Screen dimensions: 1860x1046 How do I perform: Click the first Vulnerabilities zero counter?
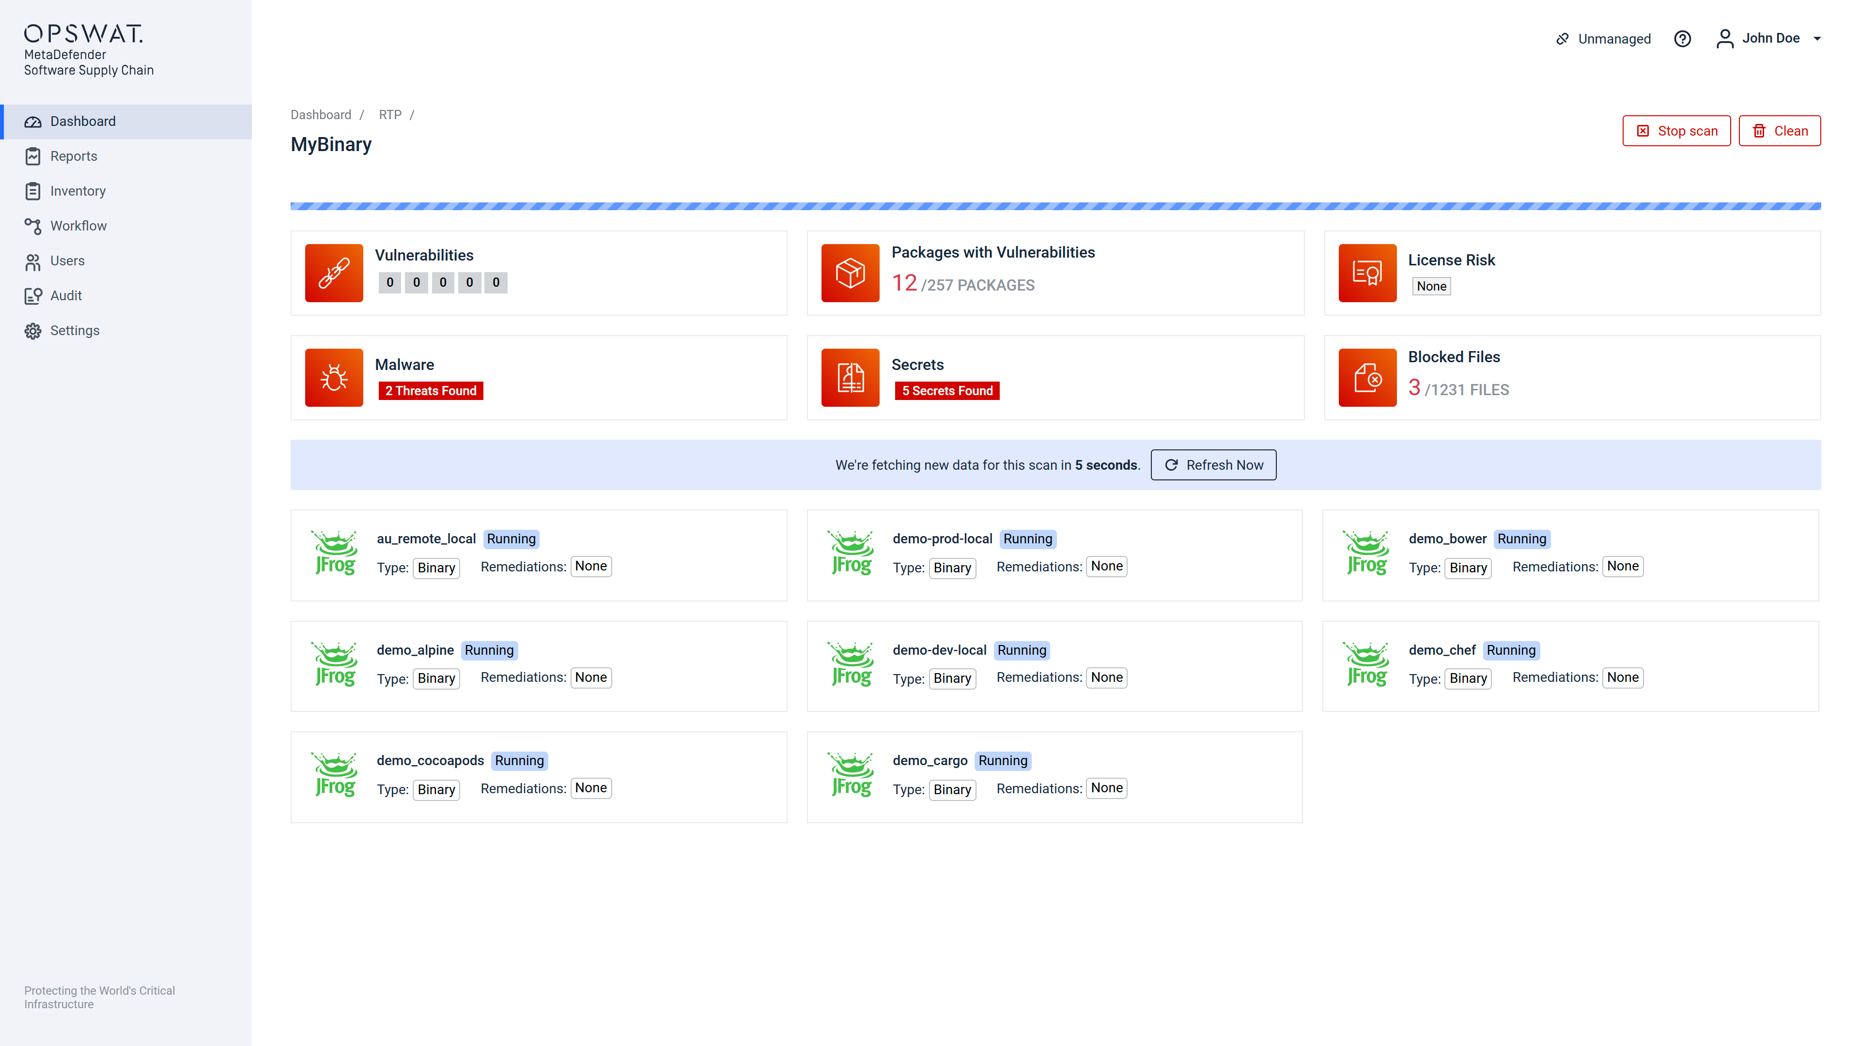point(389,283)
